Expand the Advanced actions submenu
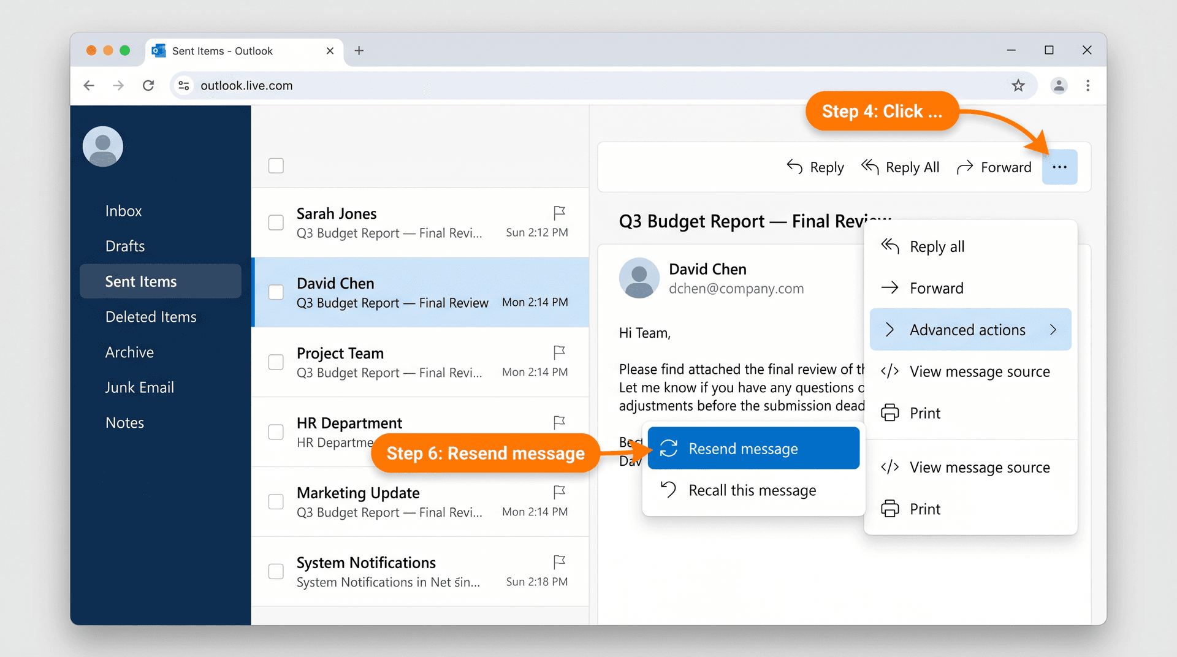Image resolution: width=1177 pixels, height=657 pixels. tap(967, 329)
